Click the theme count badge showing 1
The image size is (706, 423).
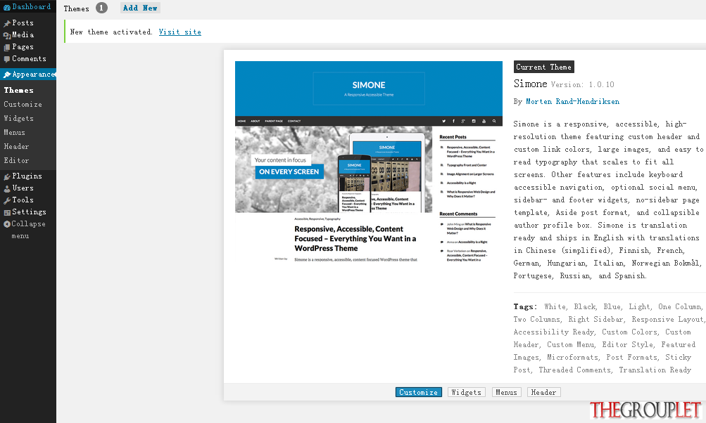pos(101,8)
